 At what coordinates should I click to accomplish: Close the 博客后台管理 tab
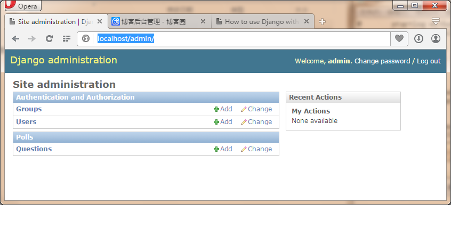[x=203, y=21]
